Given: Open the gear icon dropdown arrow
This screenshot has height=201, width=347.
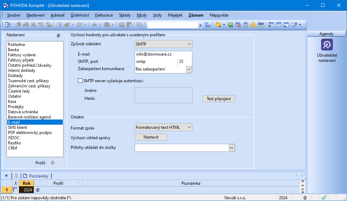Looking at the screenshot, I should coord(112,25).
